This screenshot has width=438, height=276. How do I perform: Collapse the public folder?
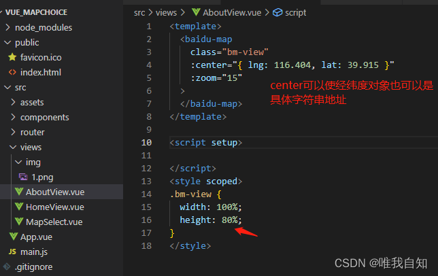(7, 42)
